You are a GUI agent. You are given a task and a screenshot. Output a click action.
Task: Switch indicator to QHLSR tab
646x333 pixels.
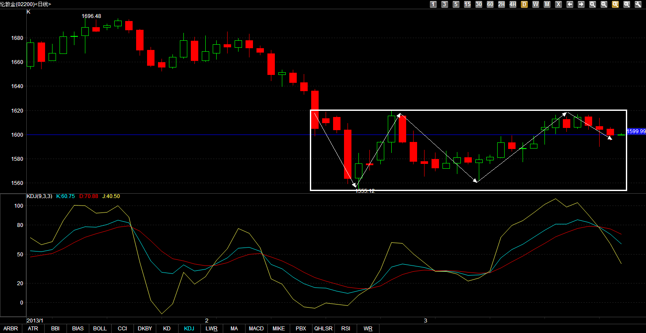[323, 329]
